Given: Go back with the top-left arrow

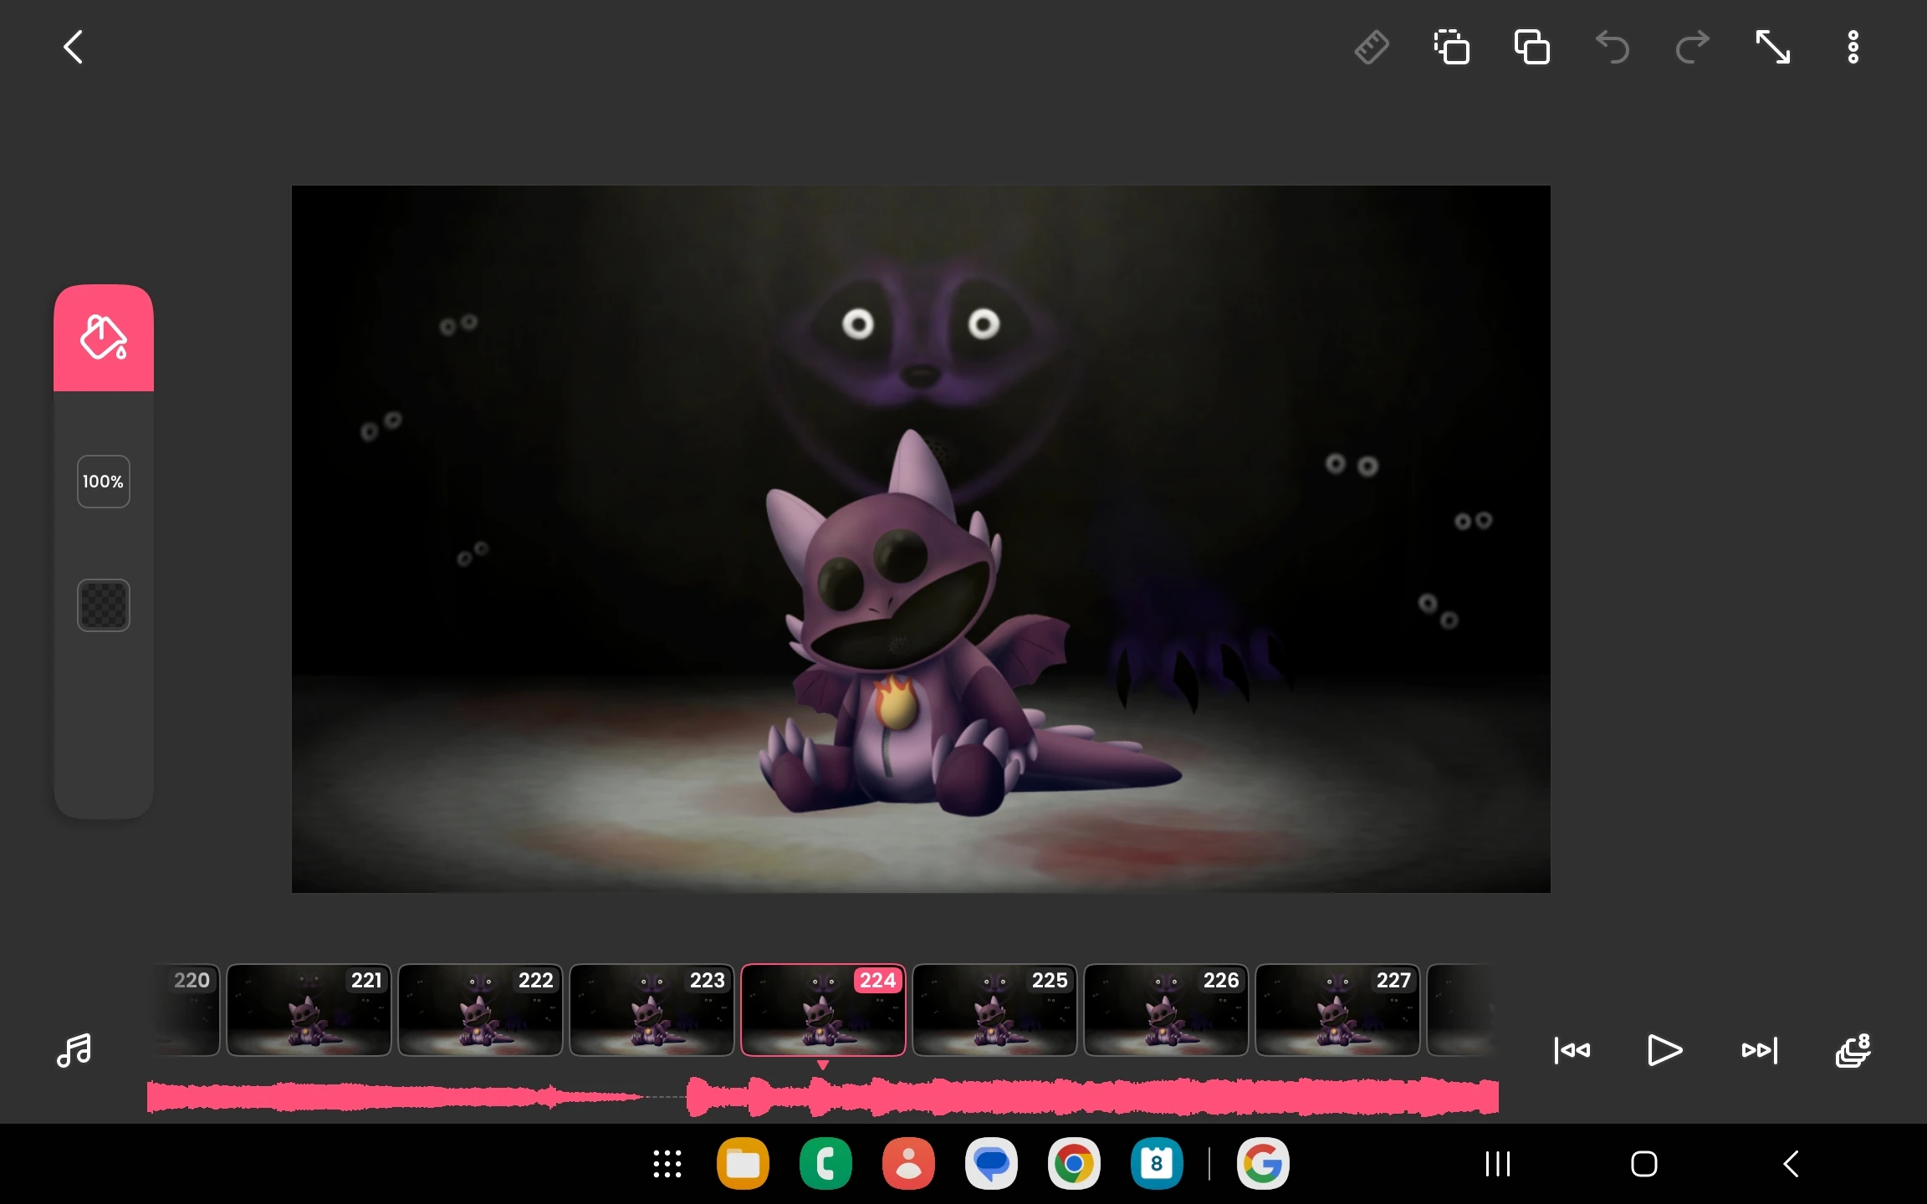Looking at the screenshot, I should [74, 48].
